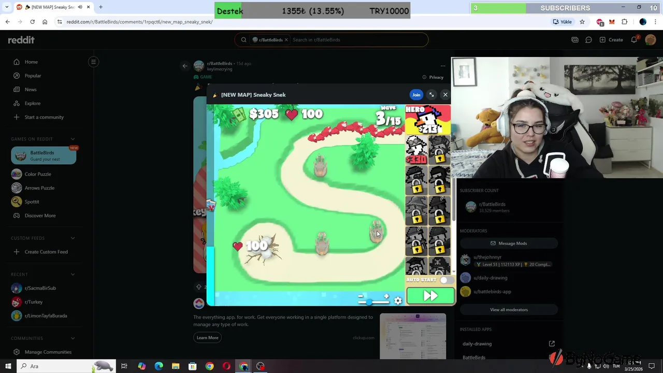Viewport: 663px width, 373px height.
Task: Click the Learn More ad button
Action: (x=207, y=338)
